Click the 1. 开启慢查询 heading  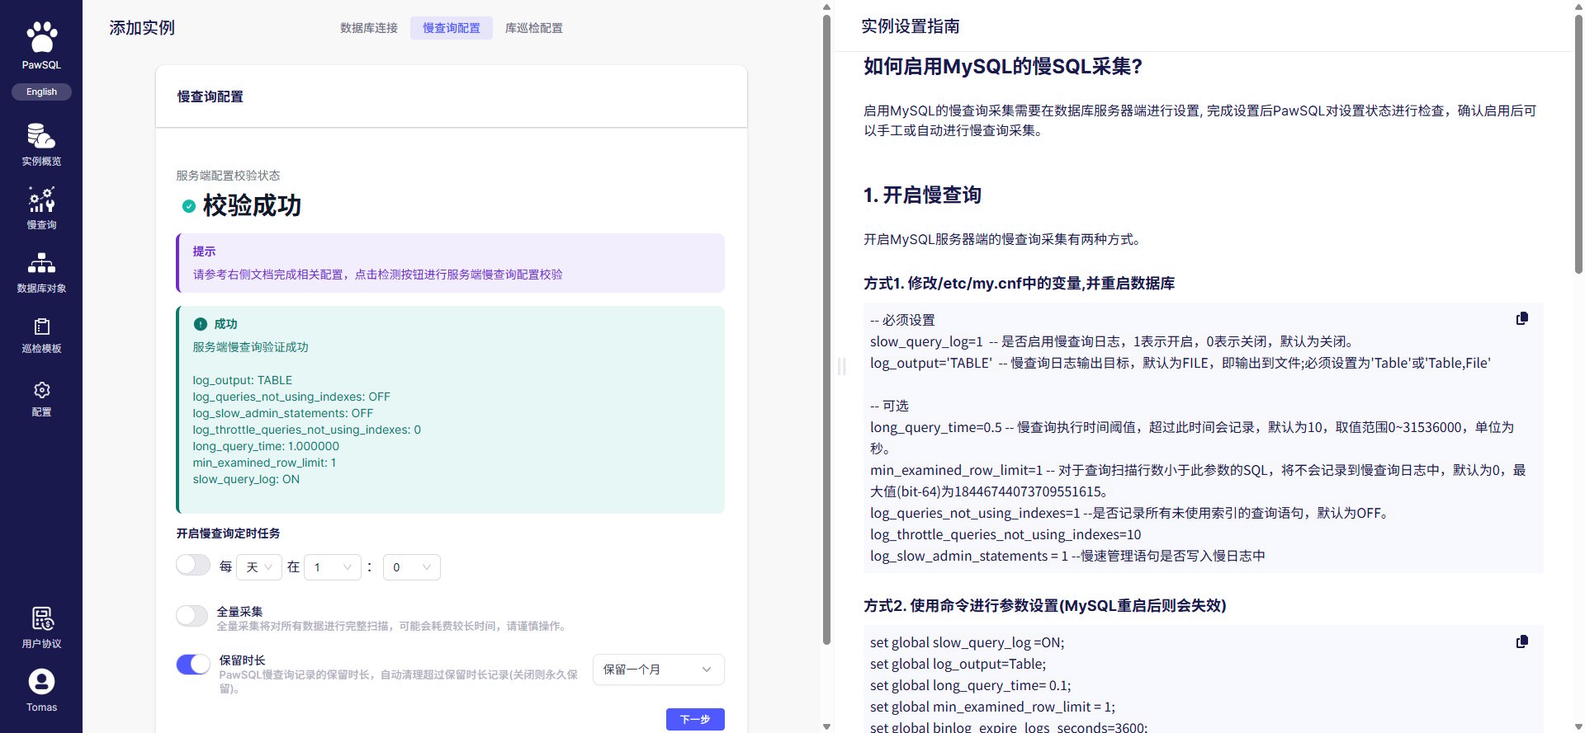(x=922, y=195)
